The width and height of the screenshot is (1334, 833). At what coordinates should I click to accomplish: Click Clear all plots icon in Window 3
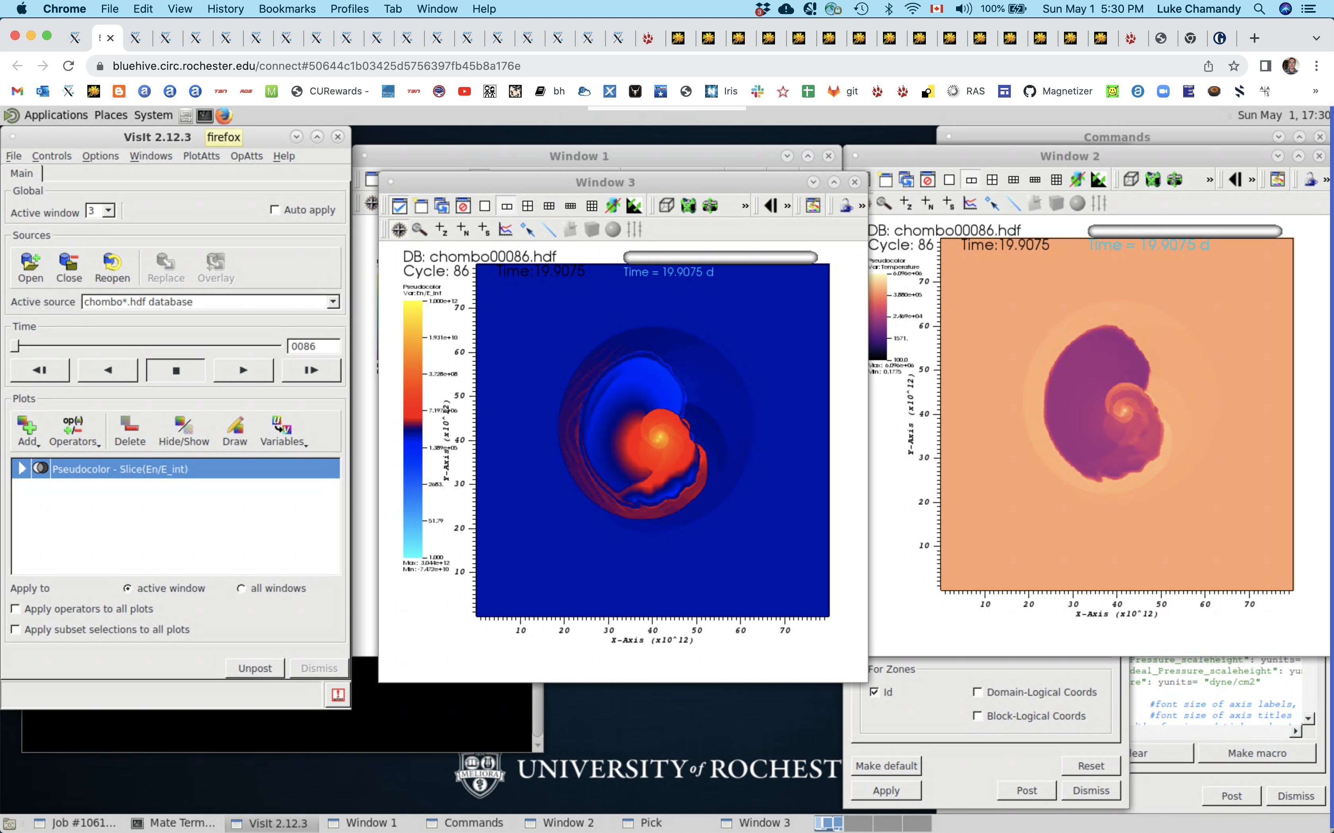463,206
